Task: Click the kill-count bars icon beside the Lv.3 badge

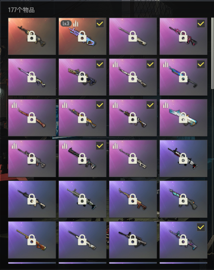Action: tap(76, 24)
